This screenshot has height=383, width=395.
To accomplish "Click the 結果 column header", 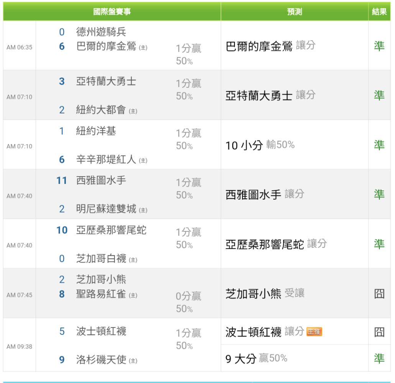I will (x=379, y=11).
